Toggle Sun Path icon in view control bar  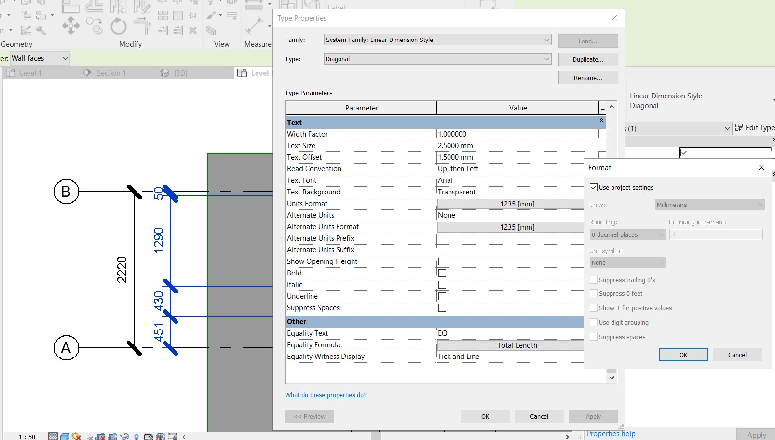click(76, 436)
